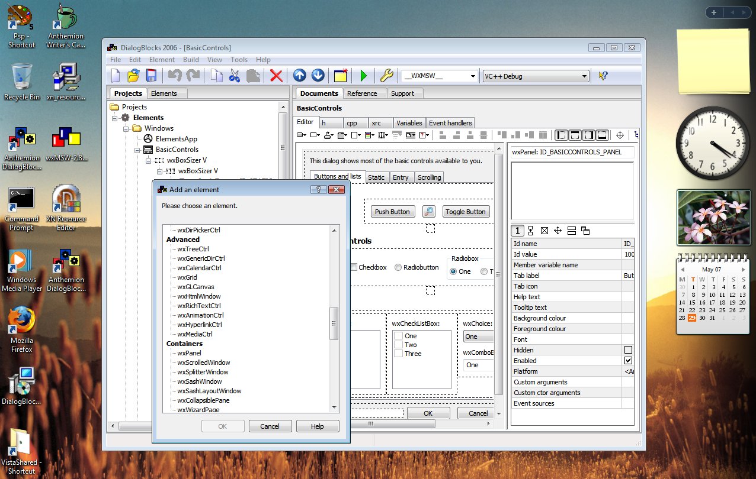The height and width of the screenshot is (479, 756).
Task: Undo the last action via toolbar
Action: coord(174,76)
